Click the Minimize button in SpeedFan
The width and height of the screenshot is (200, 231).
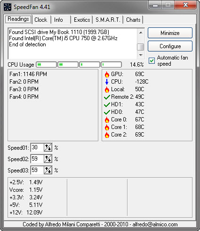(170, 33)
